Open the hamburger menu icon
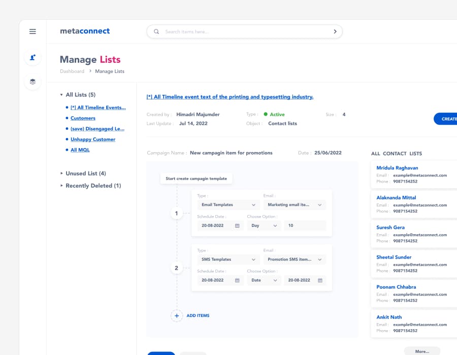This screenshot has height=355, width=457. click(32, 31)
